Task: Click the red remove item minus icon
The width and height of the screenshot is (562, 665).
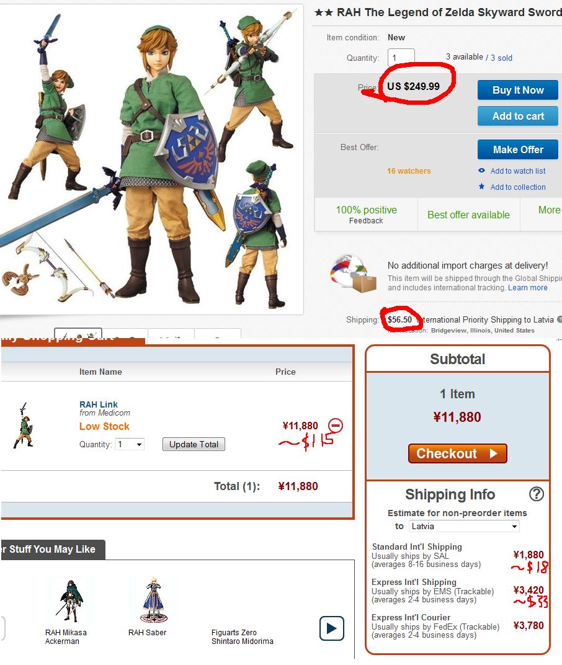Action: 335,425
